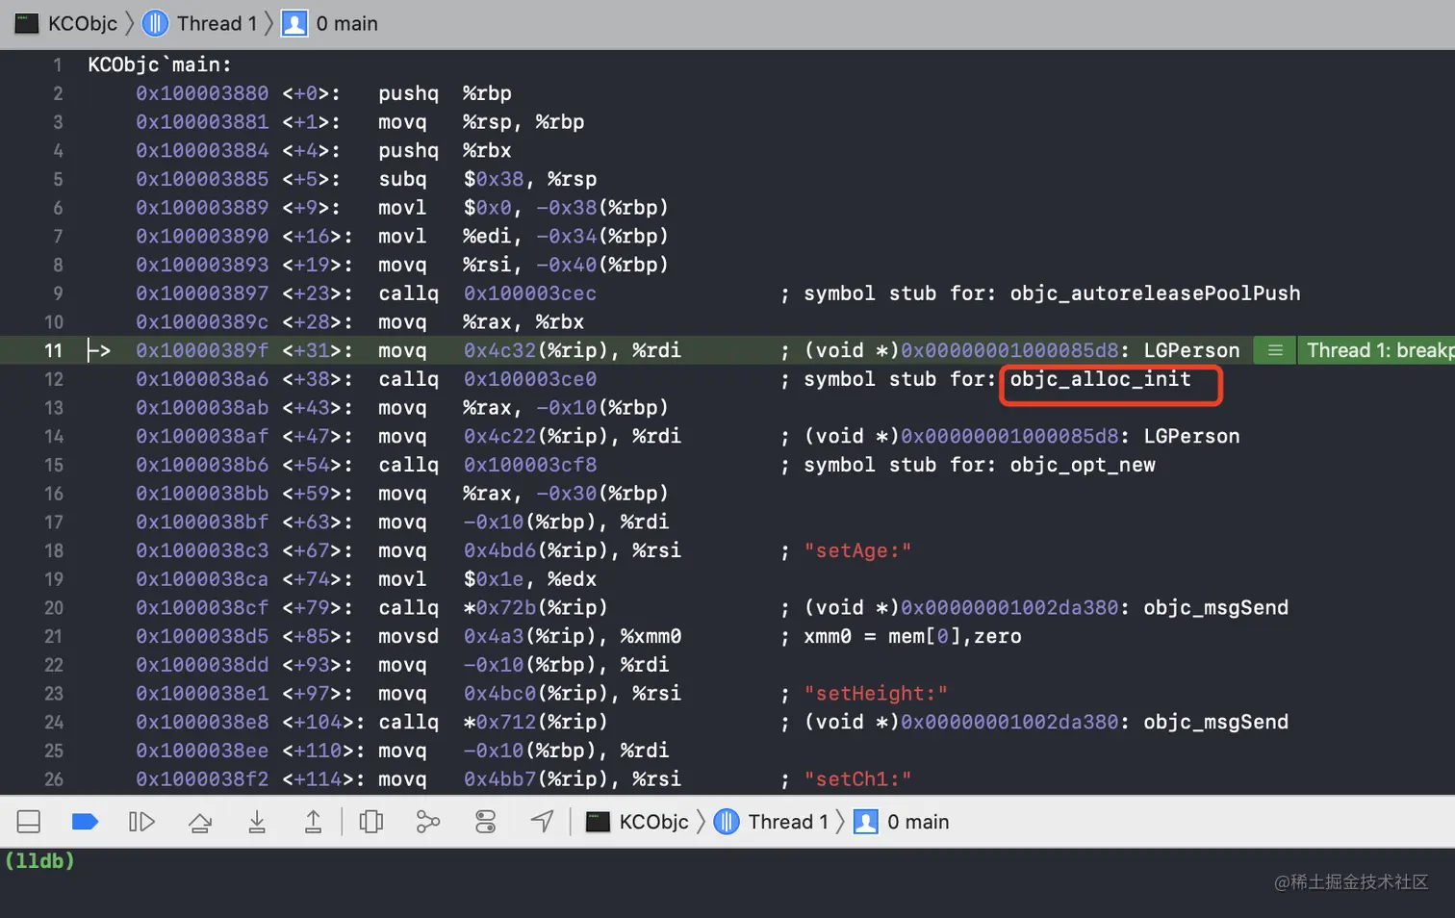Click the "setHeight:" selector string
Image resolution: width=1455 pixels, height=918 pixels.
tap(876, 693)
